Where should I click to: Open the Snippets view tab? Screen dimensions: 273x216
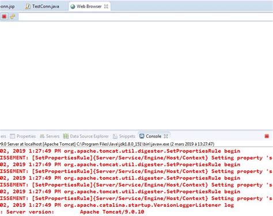tap(124, 136)
